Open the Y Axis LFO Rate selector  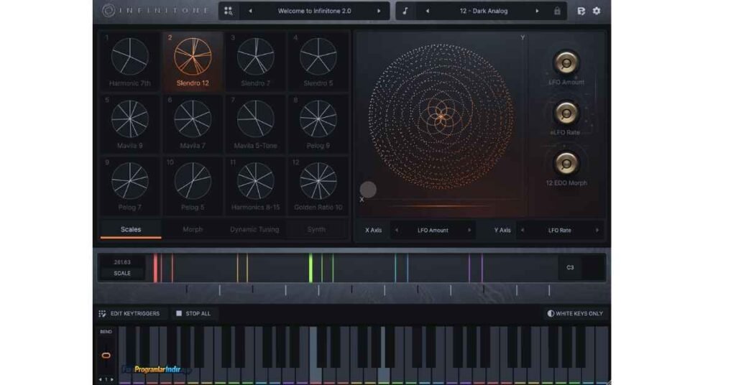(x=559, y=231)
